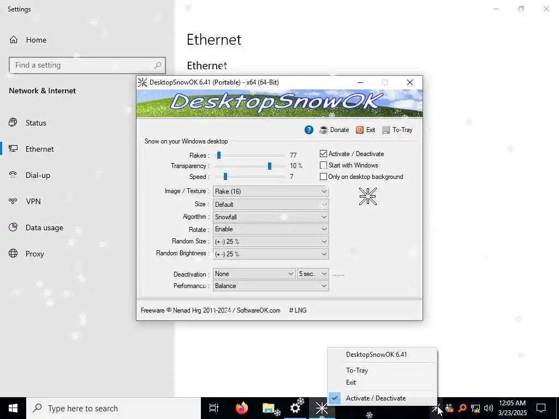Screen dimensions: 559x419
Task: Adjust the Flakes slider handle
Action: tap(219, 155)
